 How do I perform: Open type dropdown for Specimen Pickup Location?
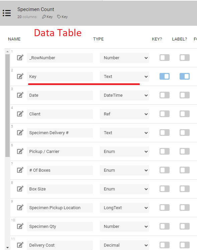click(x=124, y=208)
